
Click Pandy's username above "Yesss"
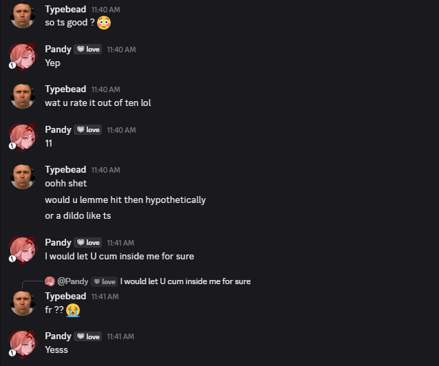pyautogui.click(x=58, y=336)
